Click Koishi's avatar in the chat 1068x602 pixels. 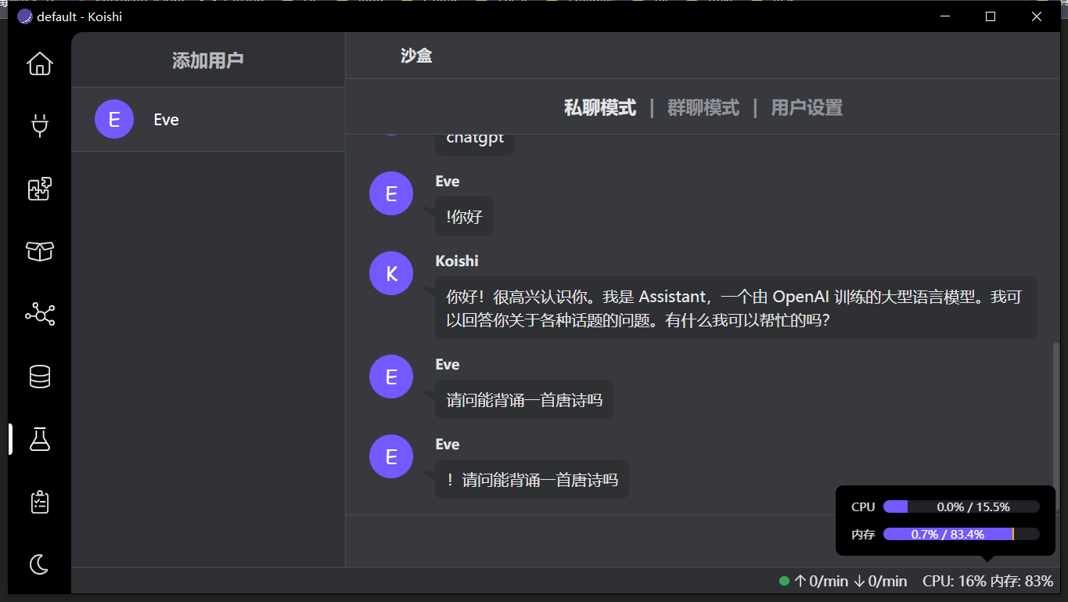[x=390, y=273]
